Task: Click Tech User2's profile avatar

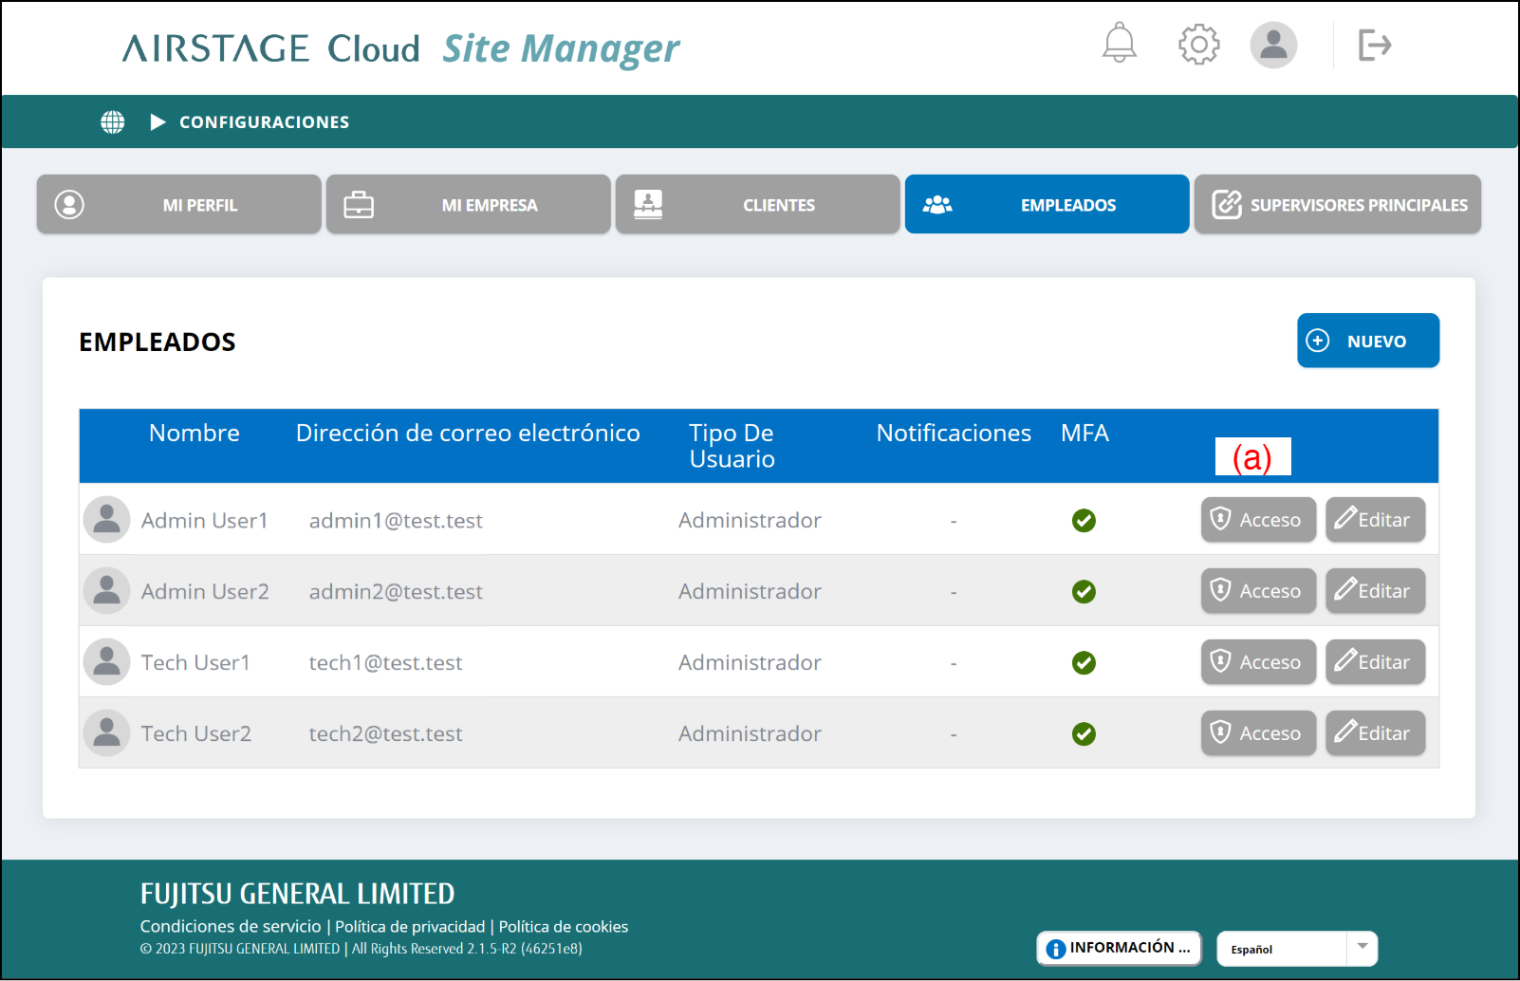Action: tap(107, 733)
